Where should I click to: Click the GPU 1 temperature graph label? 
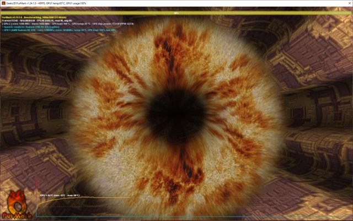60,195
